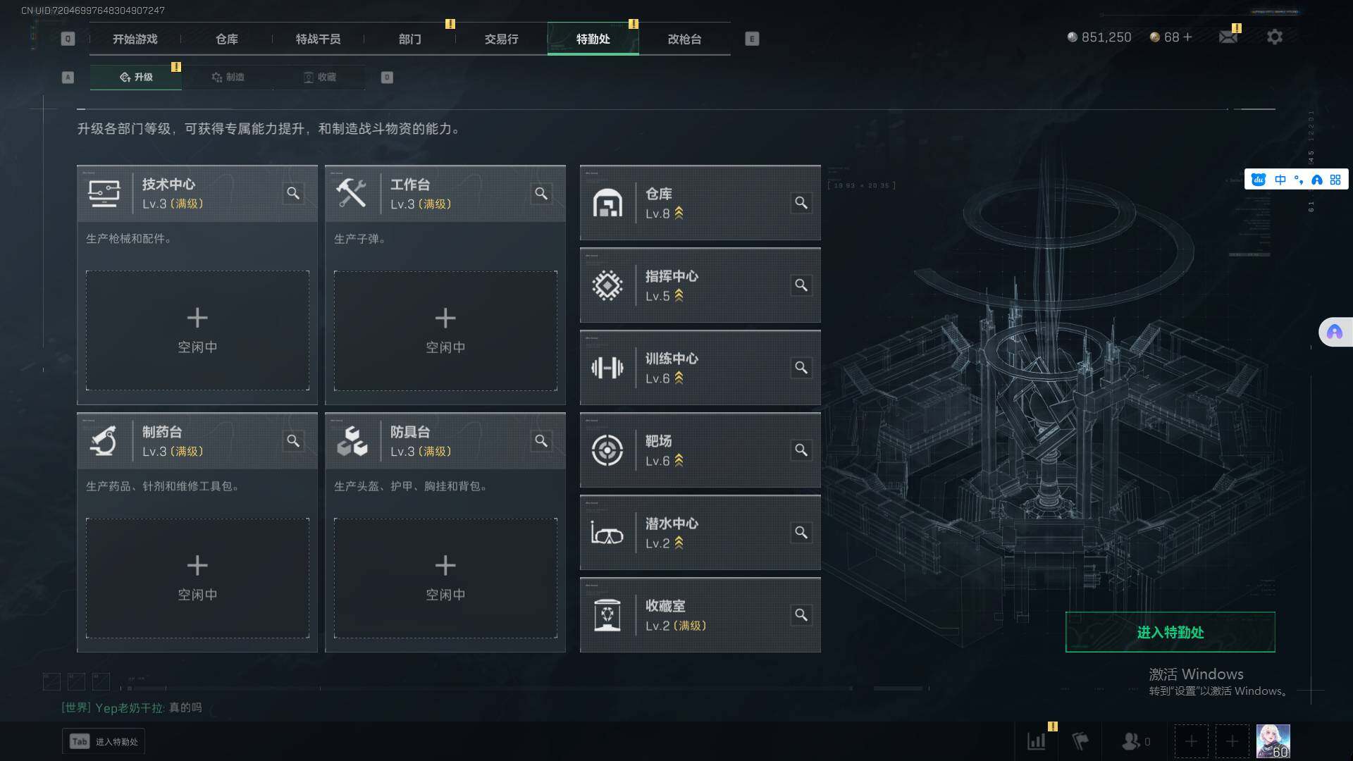Open the player avatar thumbnail
The image size is (1353, 761).
[x=1273, y=741]
